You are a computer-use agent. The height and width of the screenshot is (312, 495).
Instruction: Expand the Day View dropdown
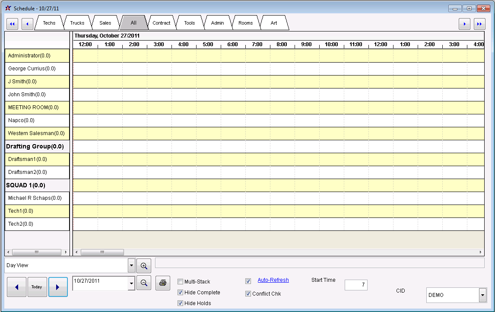pos(132,266)
